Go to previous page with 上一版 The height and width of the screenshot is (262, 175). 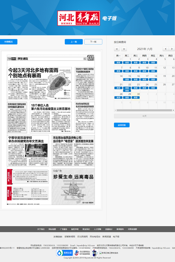(73, 42)
